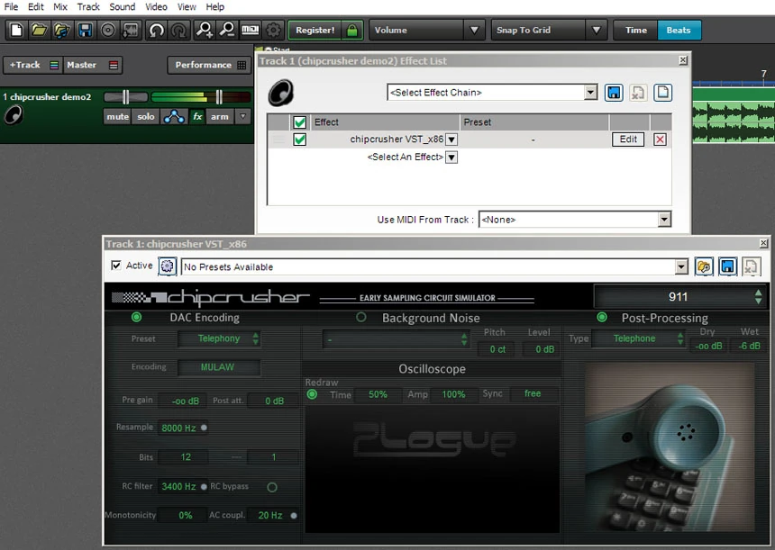Remove chipcrusher effect with red X

660,140
